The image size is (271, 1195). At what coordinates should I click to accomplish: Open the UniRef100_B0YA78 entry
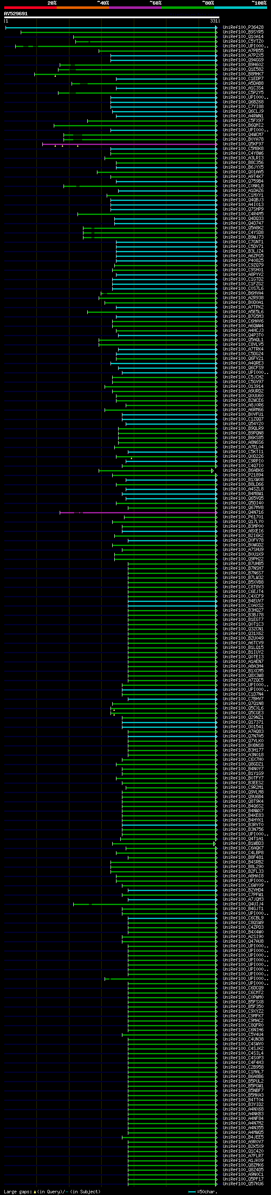(x=243, y=139)
